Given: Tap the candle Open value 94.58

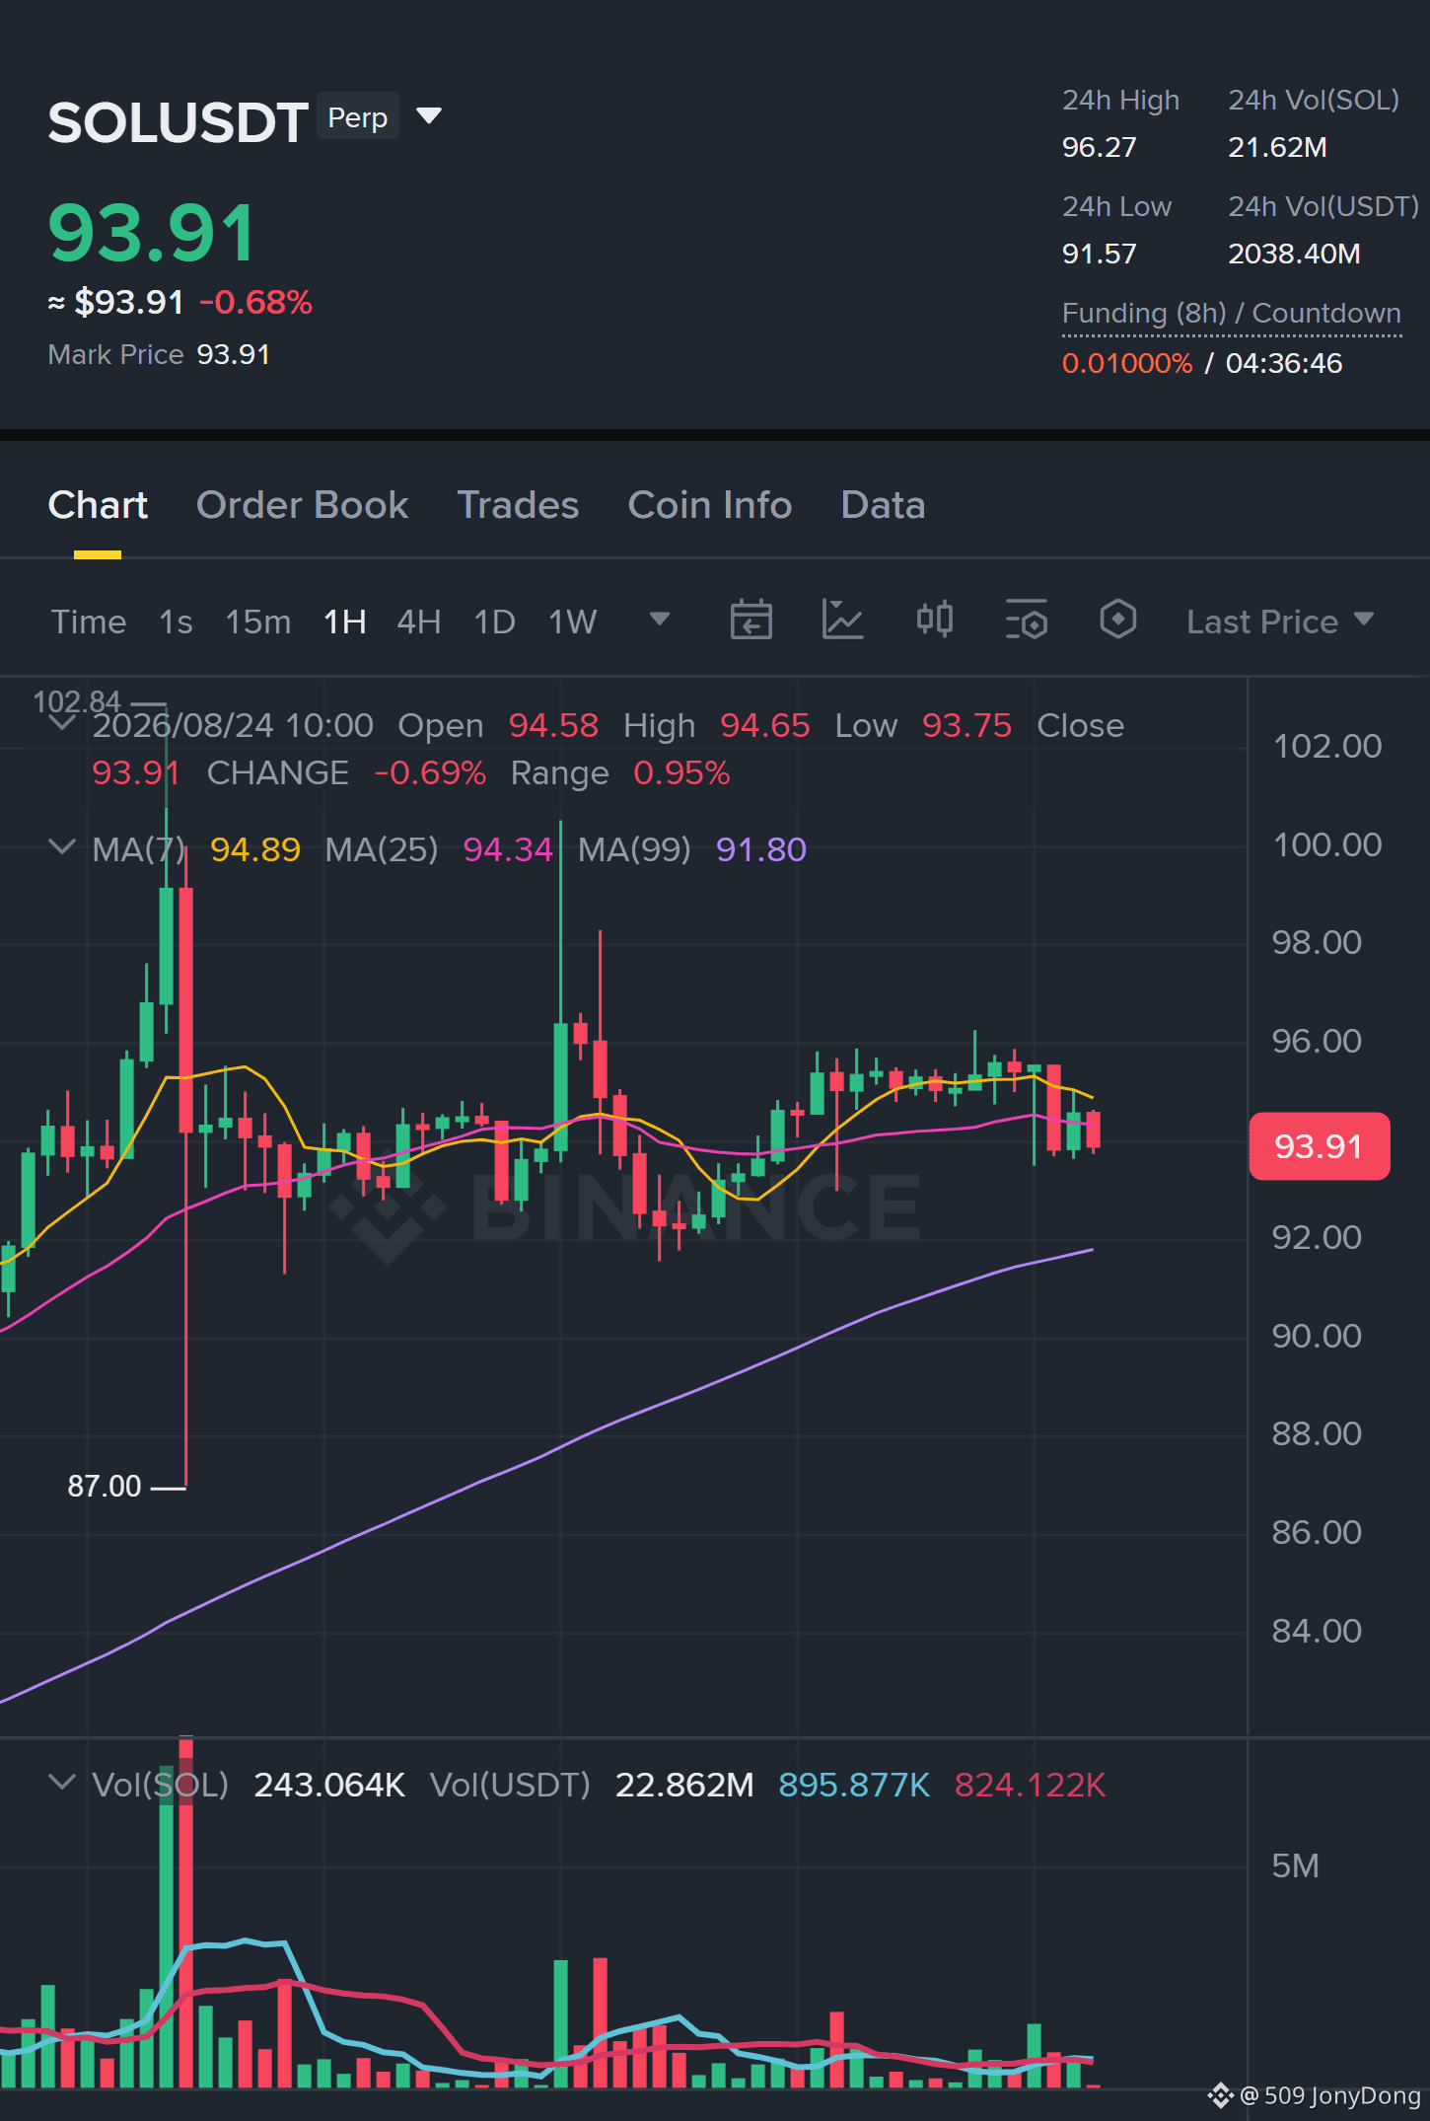Looking at the screenshot, I should pyautogui.click(x=553, y=725).
